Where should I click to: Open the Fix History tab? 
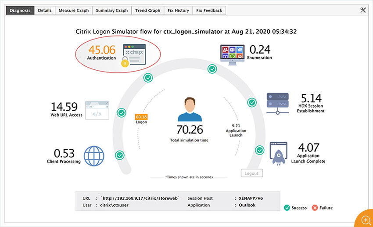[x=178, y=11]
